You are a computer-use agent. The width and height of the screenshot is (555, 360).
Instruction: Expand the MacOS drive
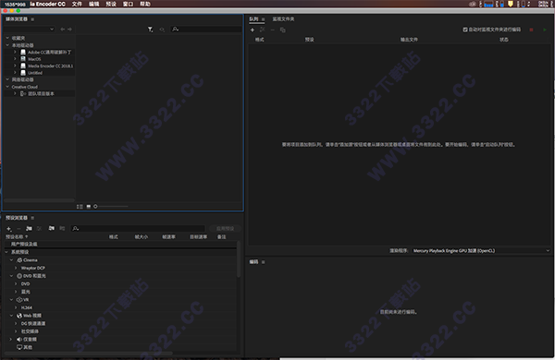click(x=15, y=59)
